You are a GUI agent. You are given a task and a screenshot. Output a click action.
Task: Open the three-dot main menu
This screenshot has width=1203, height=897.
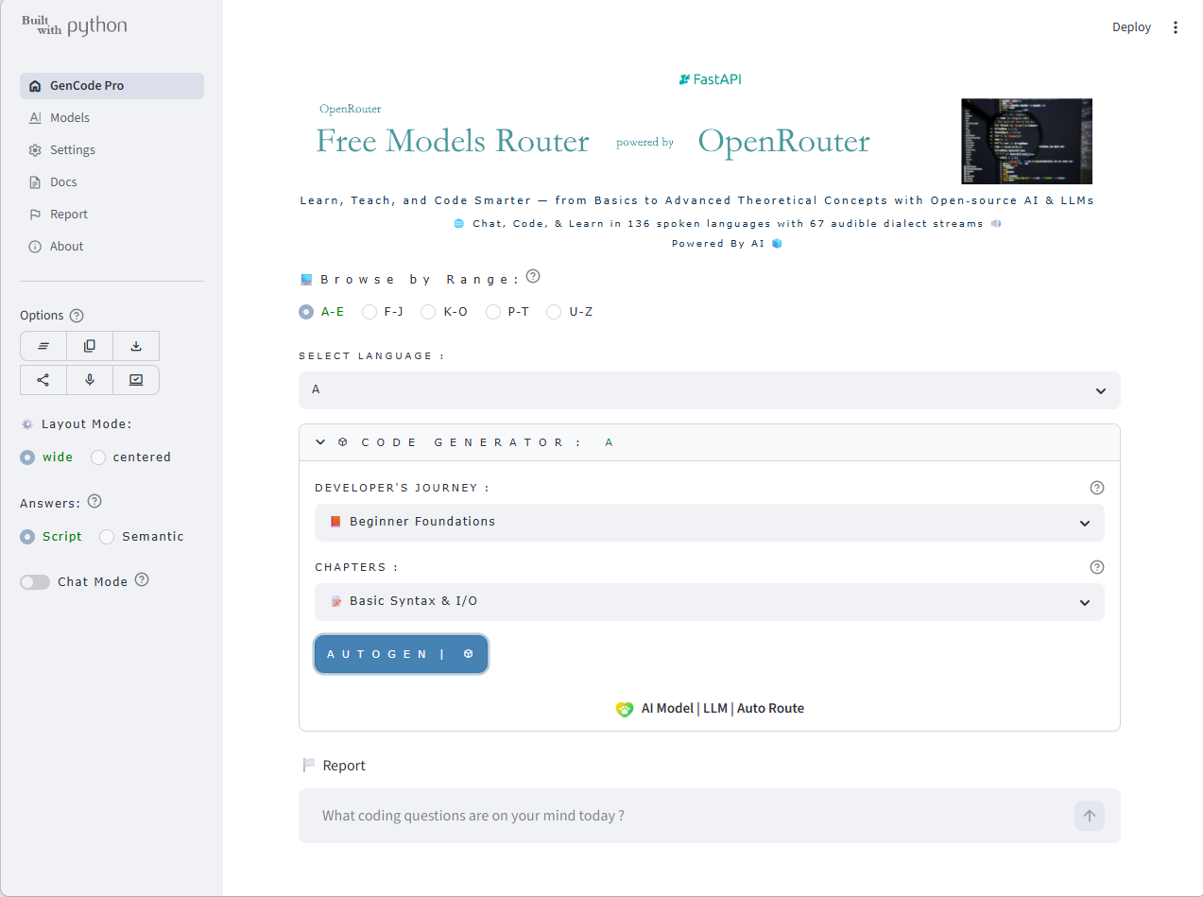(x=1176, y=27)
